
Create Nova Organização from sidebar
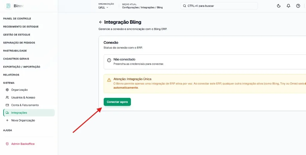(x=23, y=120)
